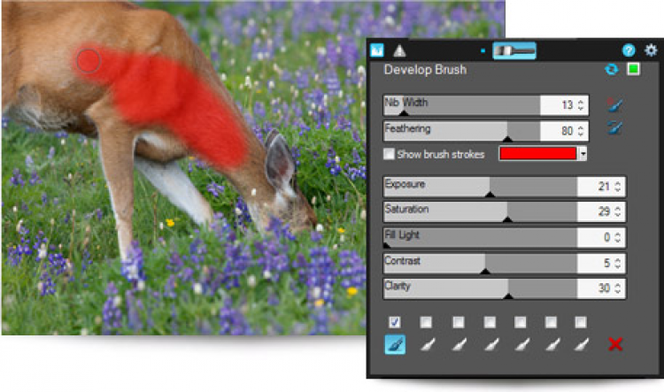This screenshot has width=664, height=392.
Task: Enable Show brush strokes checkbox
Action: pyautogui.click(x=389, y=154)
